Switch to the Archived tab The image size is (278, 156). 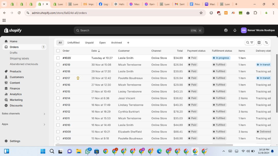(x=116, y=43)
